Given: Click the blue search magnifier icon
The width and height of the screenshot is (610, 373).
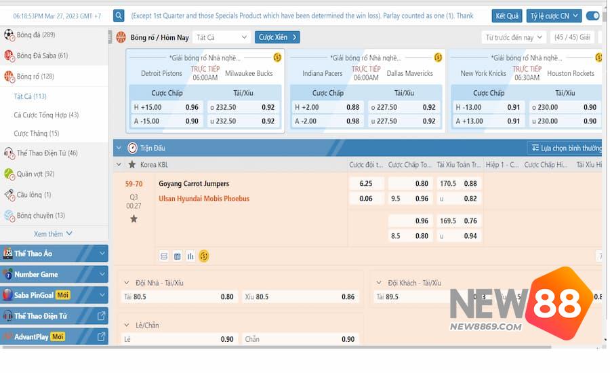Looking at the screenshot, I should [x=119, y=16].
